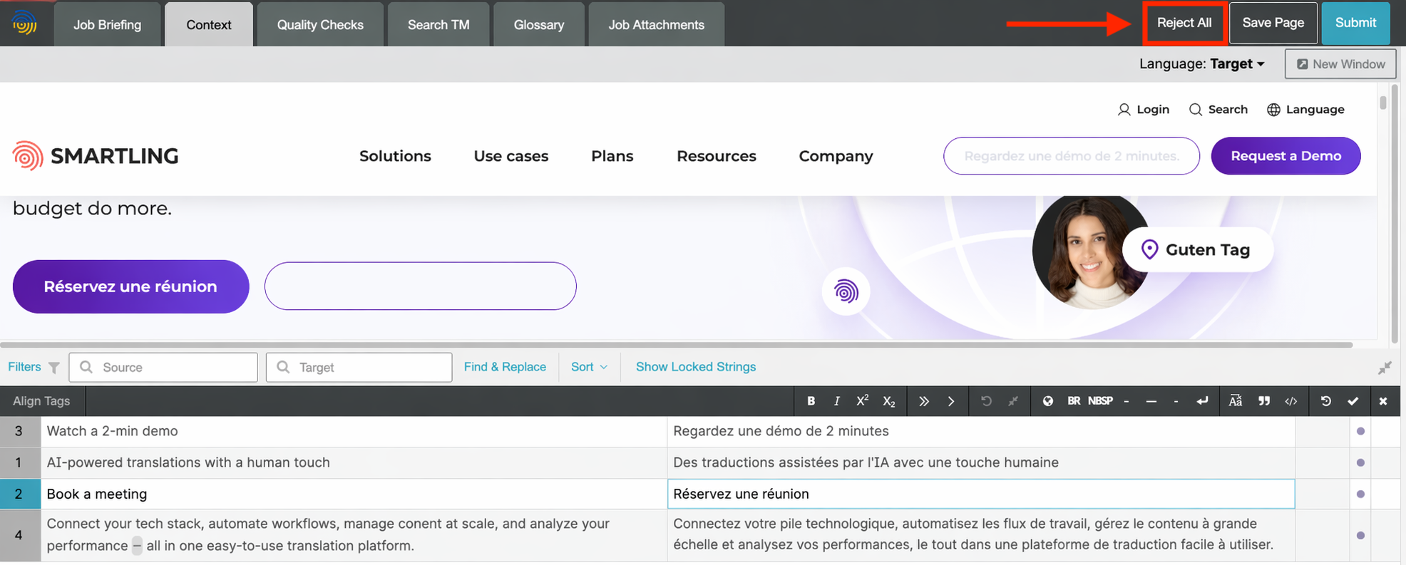Click Show Locked Strings link
Viewport: 1406px width, 565px height.
tap(695, 367)
